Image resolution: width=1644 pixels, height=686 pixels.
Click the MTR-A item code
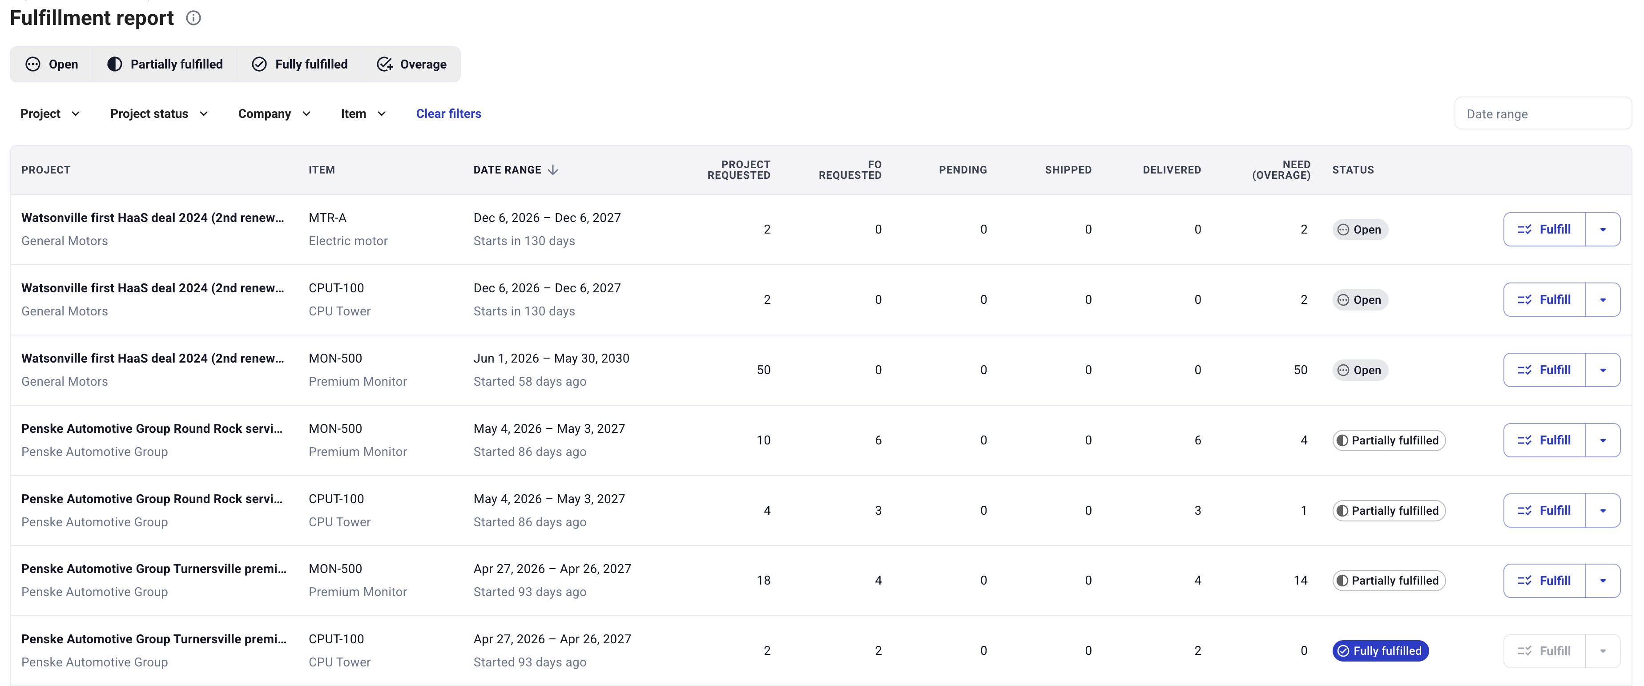pos(327,218)
